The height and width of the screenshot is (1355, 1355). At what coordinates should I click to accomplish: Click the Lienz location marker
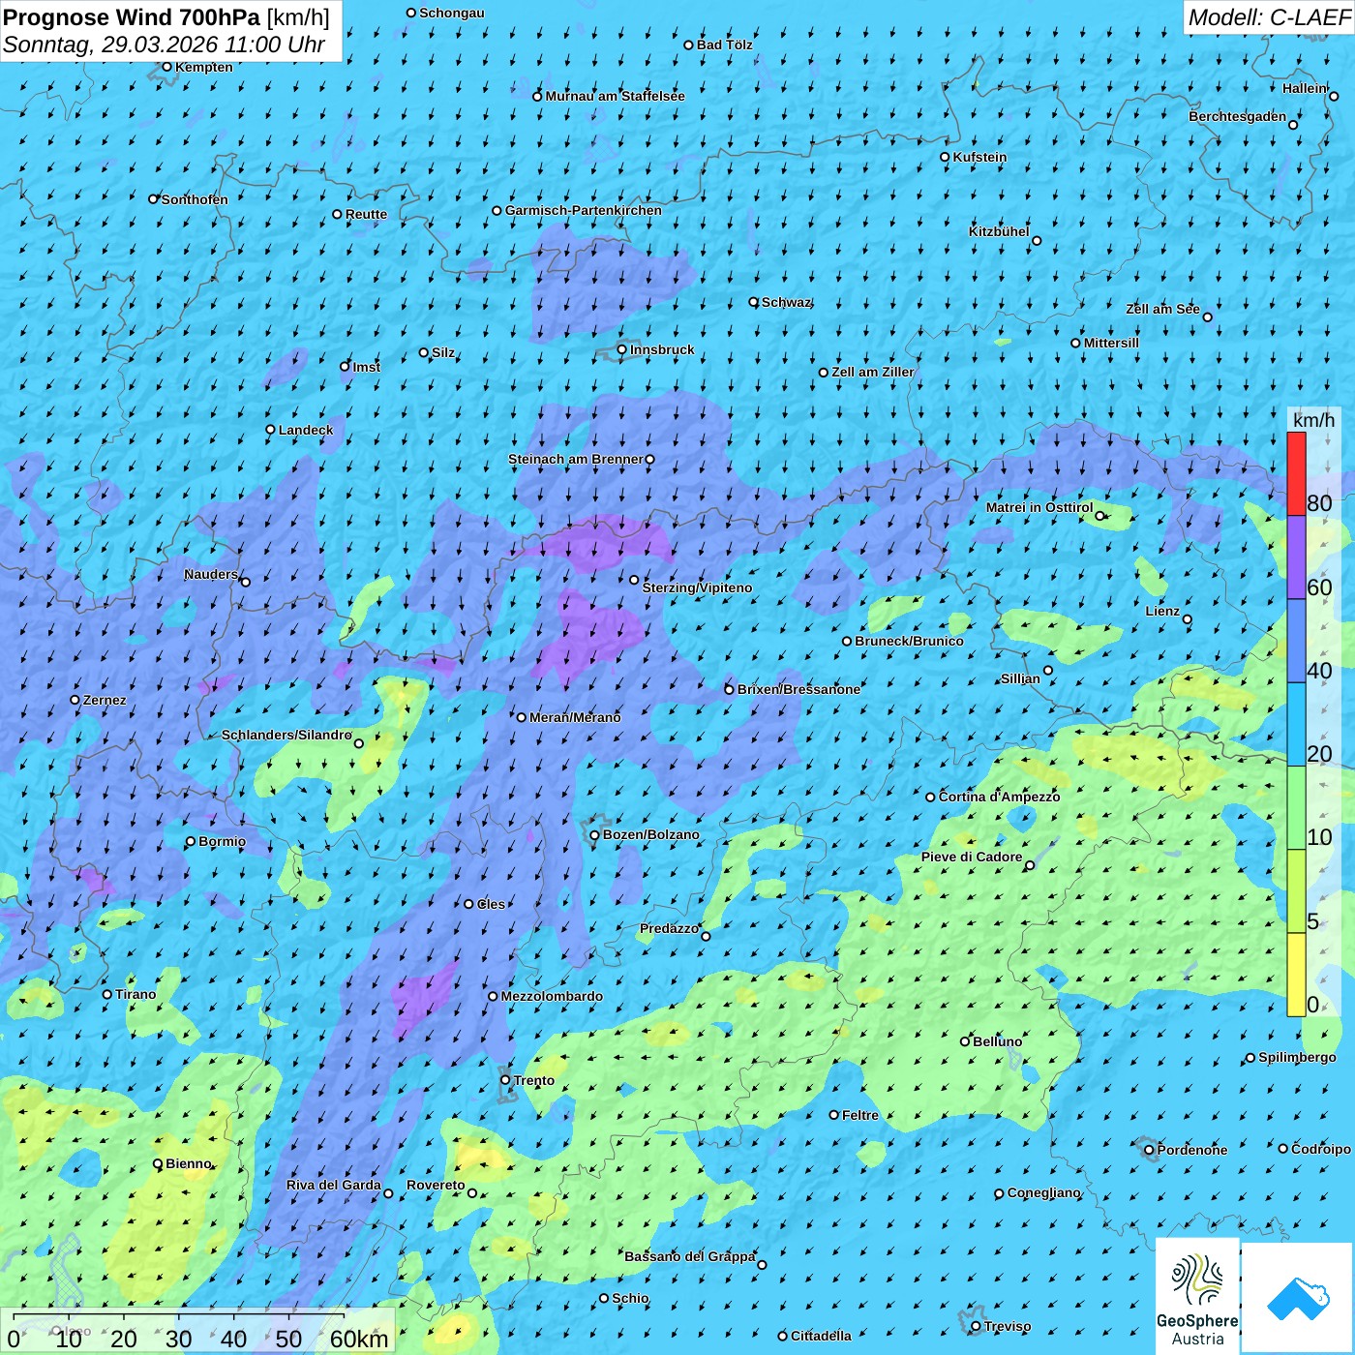click(1188, 619)
